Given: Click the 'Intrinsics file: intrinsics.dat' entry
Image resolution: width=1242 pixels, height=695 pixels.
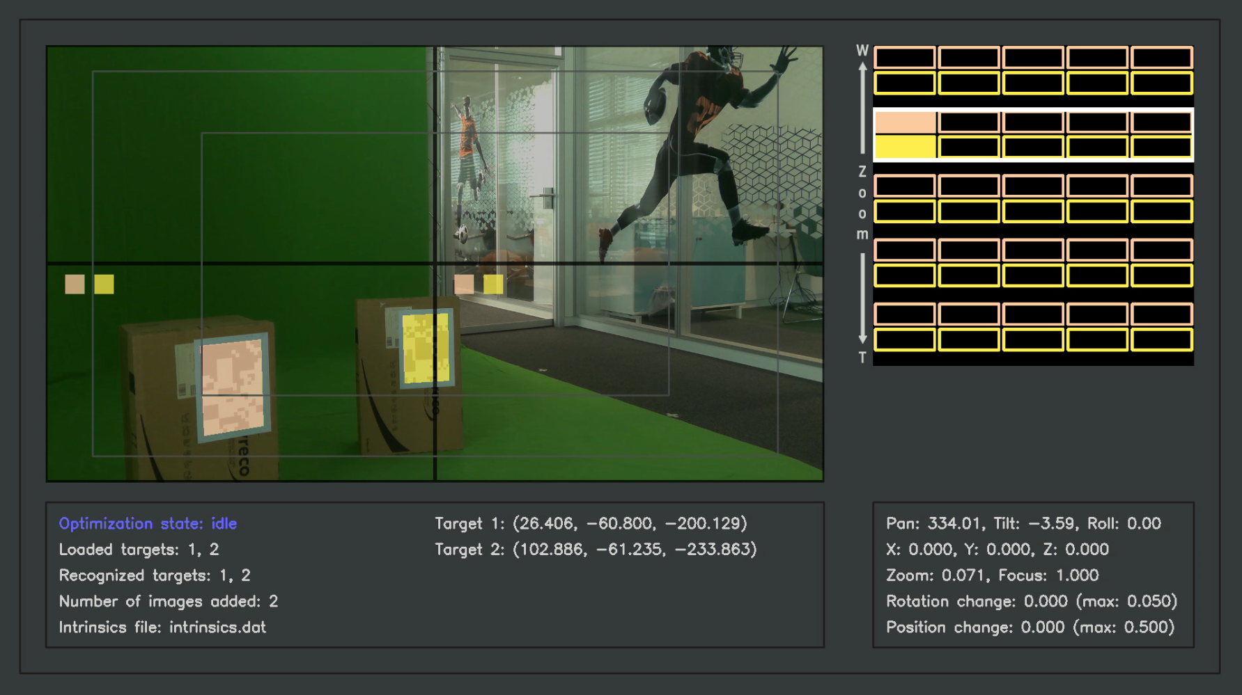Looking at the screenshot, I should (x=162, y=628).
